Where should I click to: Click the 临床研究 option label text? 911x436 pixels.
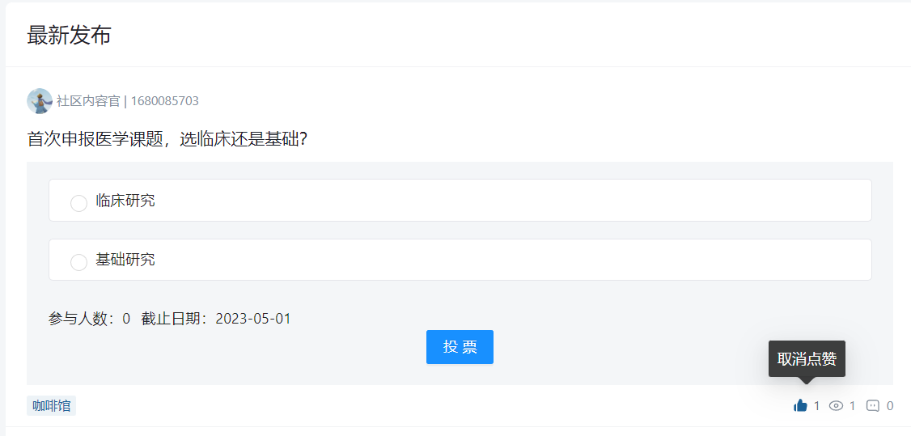pos(125,201)
